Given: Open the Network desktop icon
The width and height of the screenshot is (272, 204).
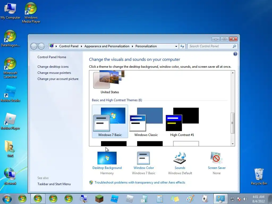Looking at the screenshot, I should (10, 176).
